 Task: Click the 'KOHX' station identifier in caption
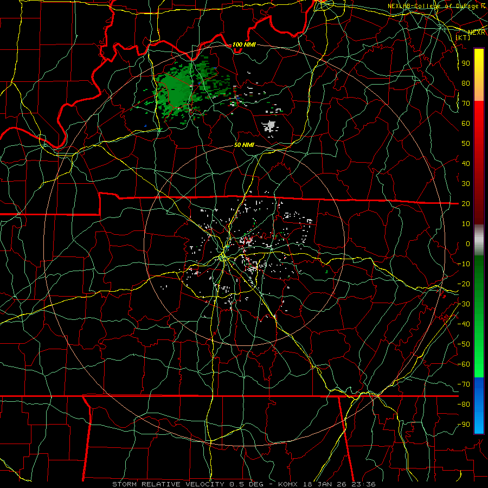tap(288, 484)
